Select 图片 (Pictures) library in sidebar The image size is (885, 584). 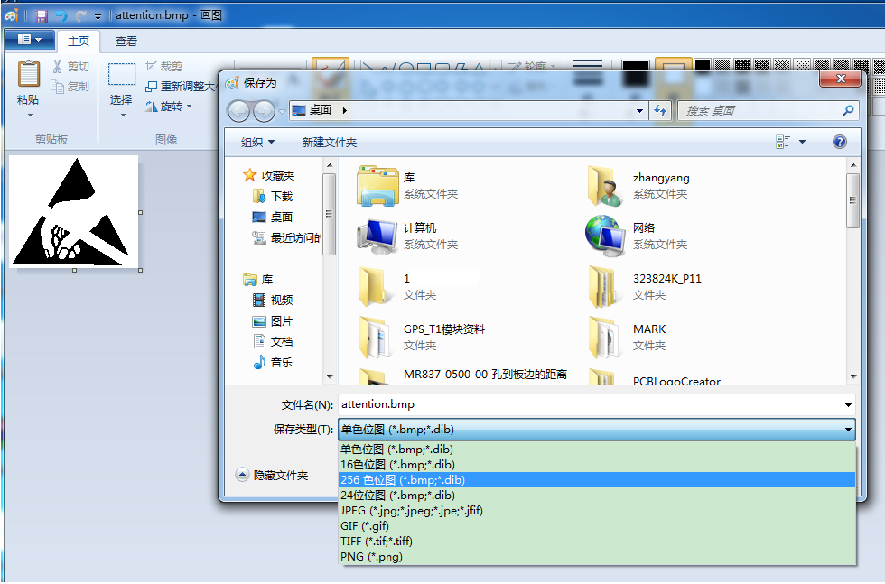click(x=281, y=320)
